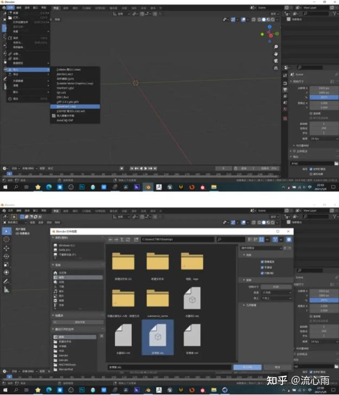Toggle File Extensions checkbox in upper window

(311, 169)
